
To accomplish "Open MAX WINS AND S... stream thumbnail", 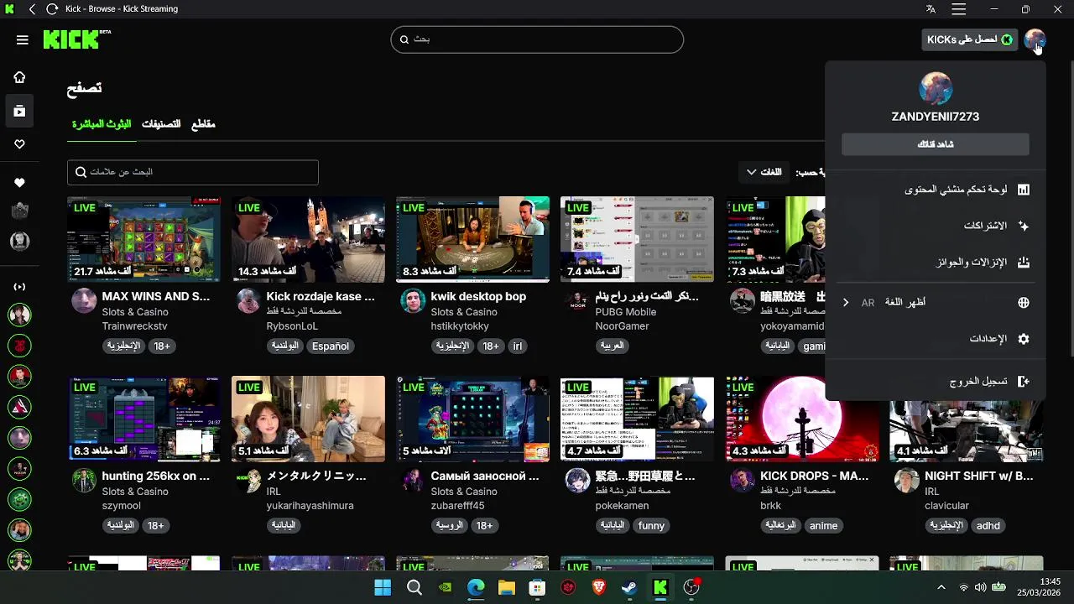I will click(144, 239).
